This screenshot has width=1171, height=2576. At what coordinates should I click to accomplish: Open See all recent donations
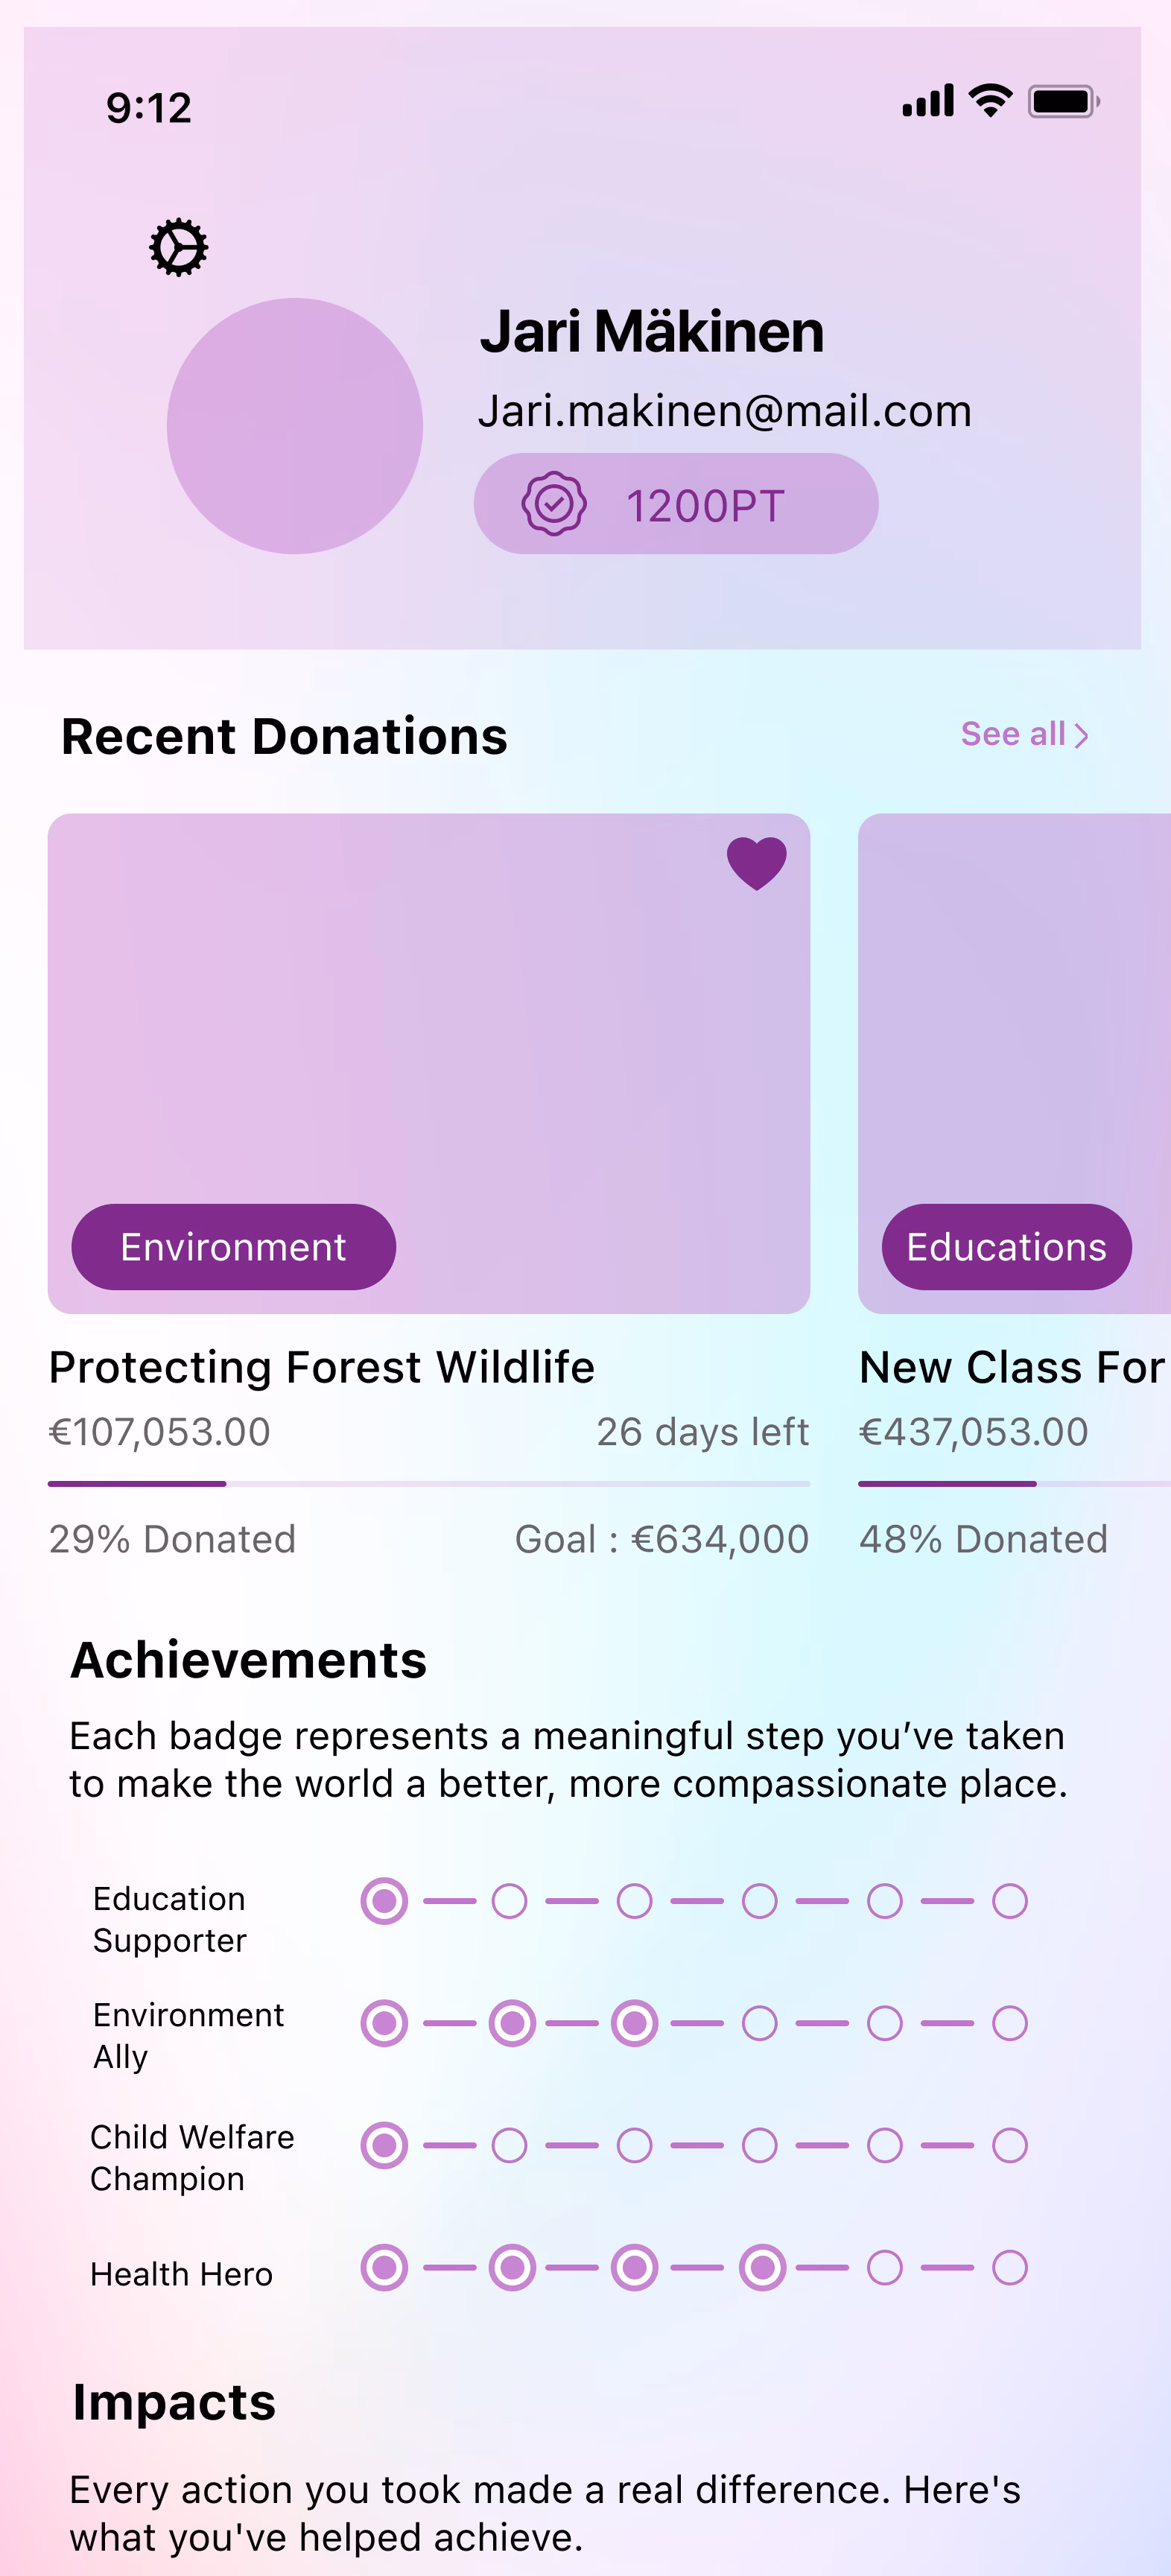click(1013, 735)
